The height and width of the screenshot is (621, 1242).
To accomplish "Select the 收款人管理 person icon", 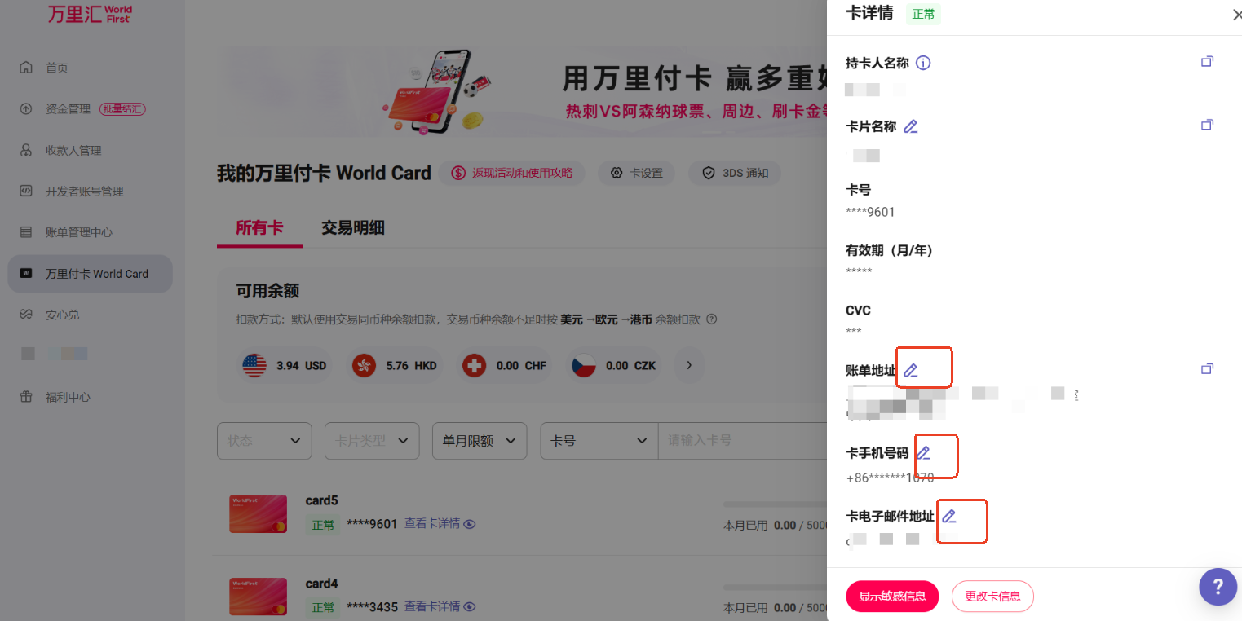I will (26, 150).
